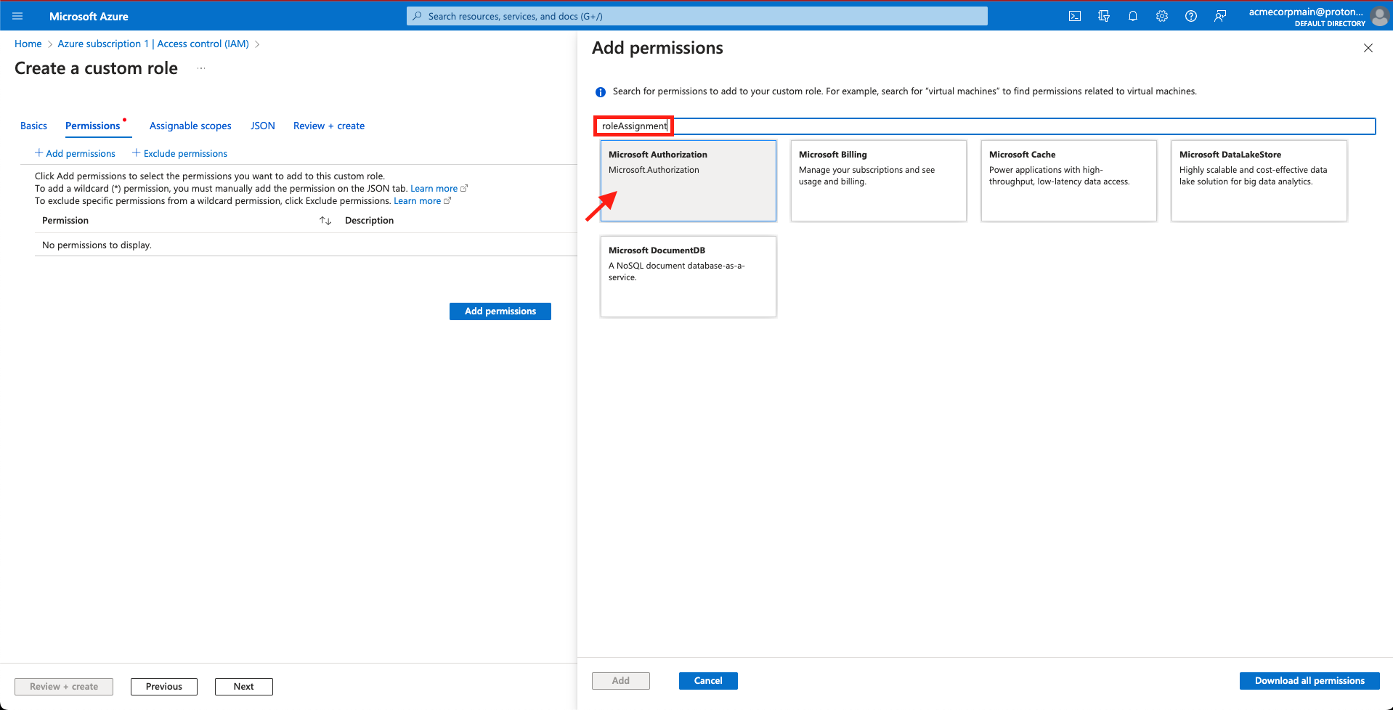Select the Microsoft DataLakeStore card
1393x710 pixels.
tap(1259, 181)
